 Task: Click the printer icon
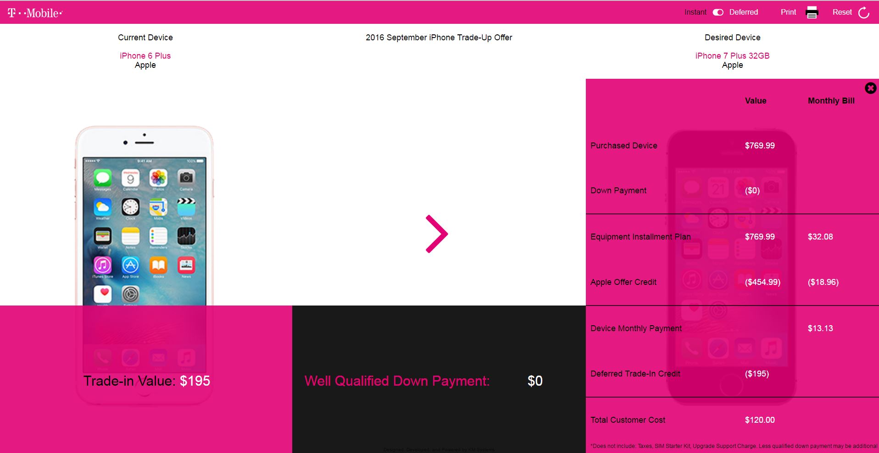point(812,12)
